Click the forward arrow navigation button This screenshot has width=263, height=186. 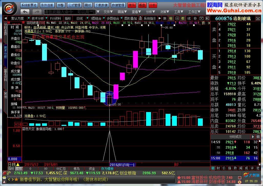37,12
